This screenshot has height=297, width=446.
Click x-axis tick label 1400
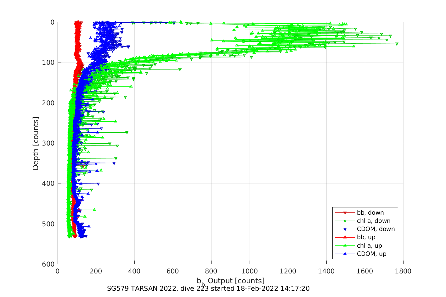pos(326,271)
